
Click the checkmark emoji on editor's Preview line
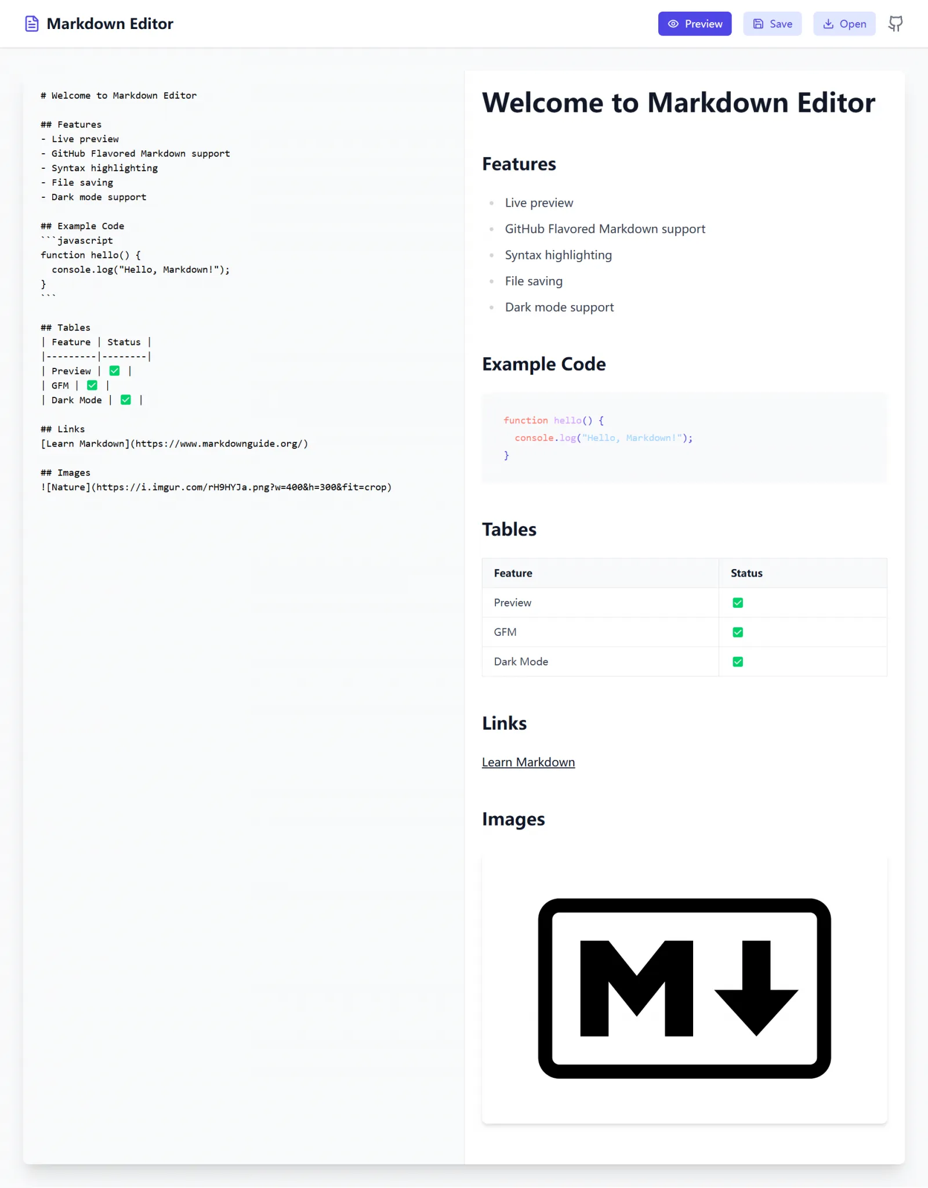(115, 371)
